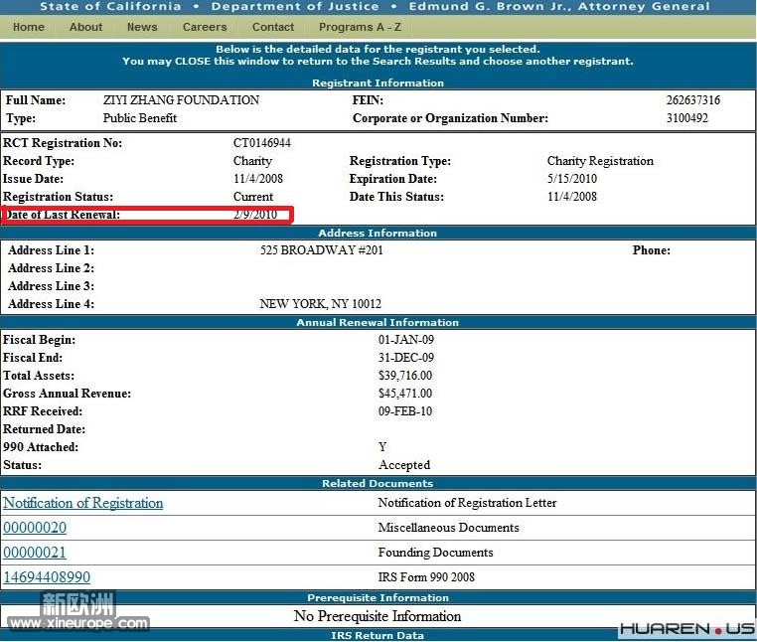Open the News navigation tab
Viewport: 757px width, 642px height.
tap(142, 27)
